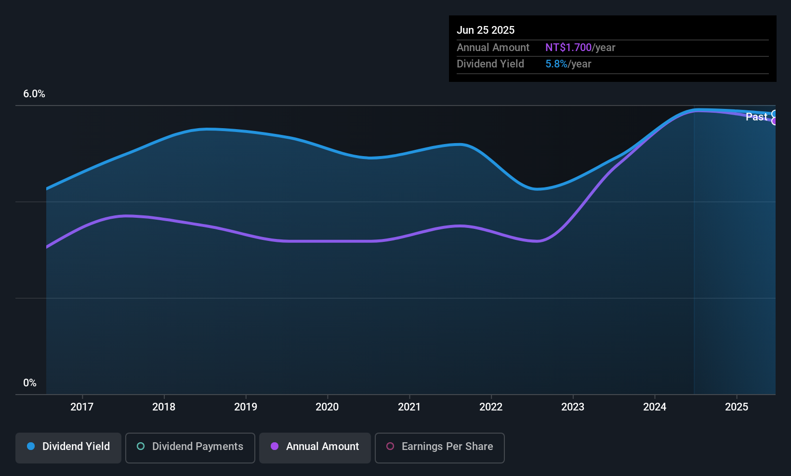
Task: Enable the Dividend Payments series
Action: (x=190, y=447)
